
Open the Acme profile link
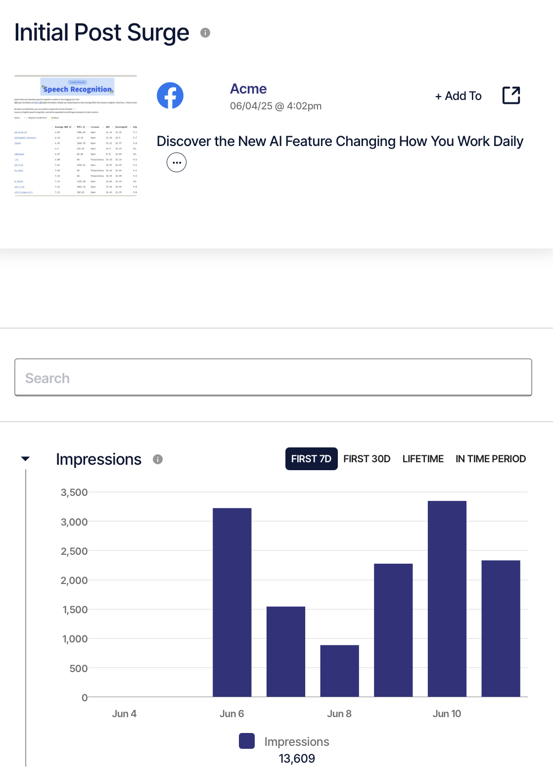pyautogui.click(x=248, y=89)
